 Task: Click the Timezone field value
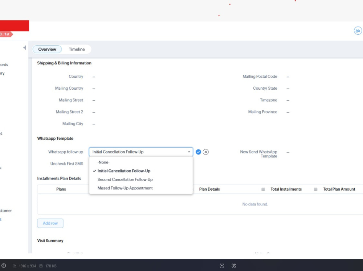(x=288, y=100)
